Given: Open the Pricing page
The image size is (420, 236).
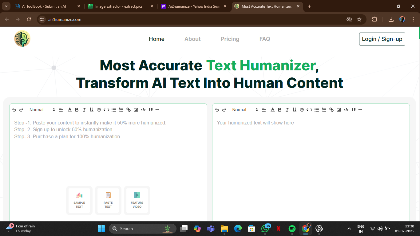Looking at the screenshot, I should click(x=230, y=39).
